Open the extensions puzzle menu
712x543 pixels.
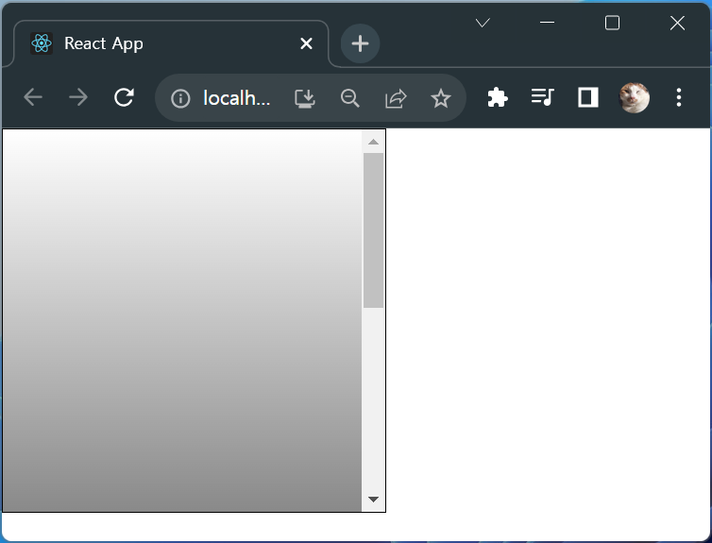(498, 97)
